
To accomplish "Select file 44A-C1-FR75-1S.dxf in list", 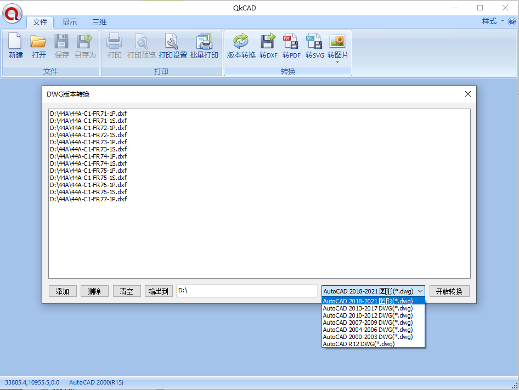I will [88, 178].
